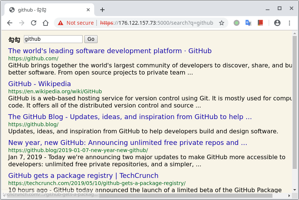Open the GitHub leading software platform result
The image size is (299, 200).
coord(110,51)
